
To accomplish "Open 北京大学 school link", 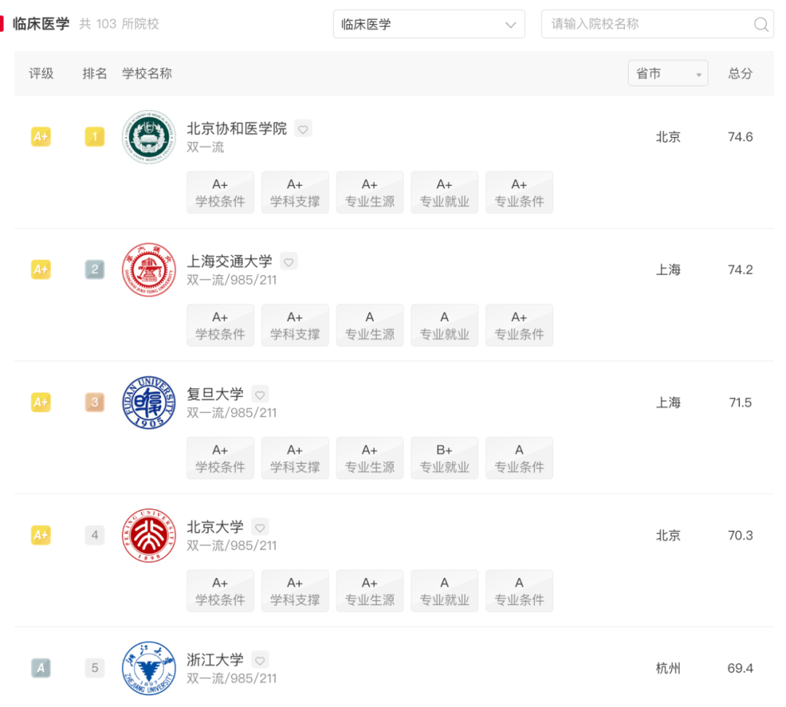I will 215,527.
